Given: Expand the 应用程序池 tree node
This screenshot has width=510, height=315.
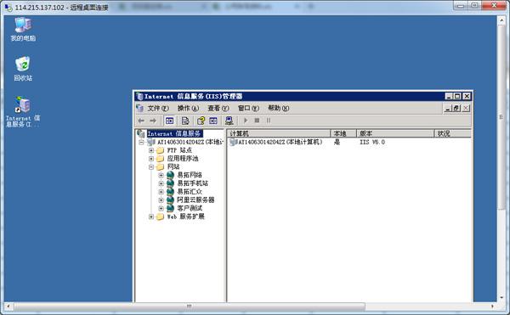Looking at the screenshot, I should point(151,159).
